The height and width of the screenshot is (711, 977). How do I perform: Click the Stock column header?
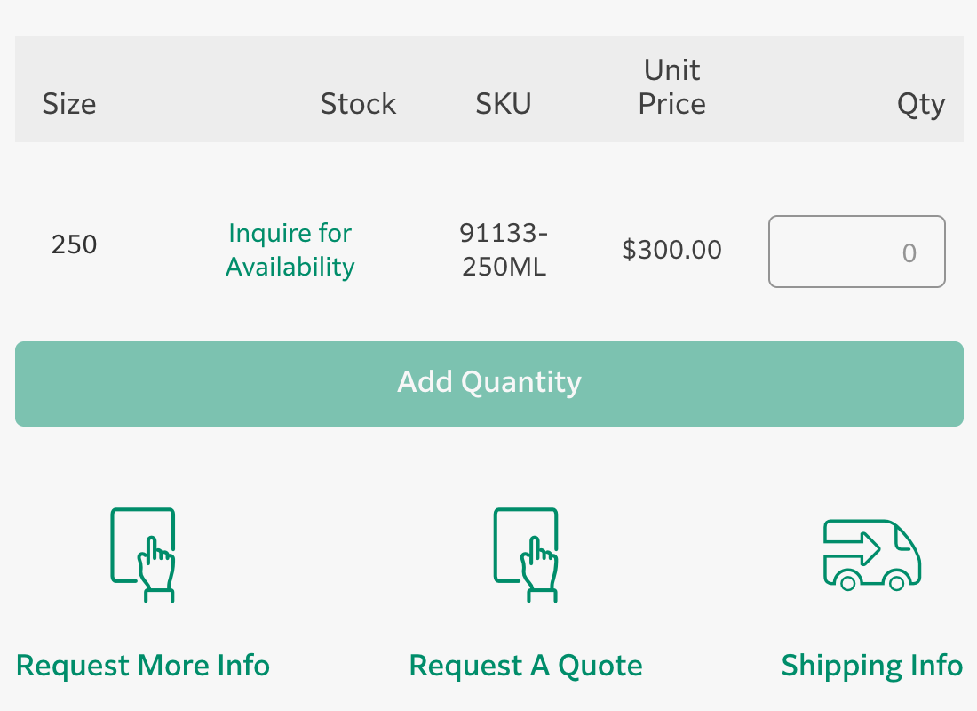[358, 104]
